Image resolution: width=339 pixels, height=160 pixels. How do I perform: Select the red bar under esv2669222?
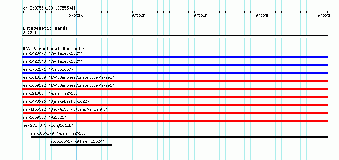(175, 89)
